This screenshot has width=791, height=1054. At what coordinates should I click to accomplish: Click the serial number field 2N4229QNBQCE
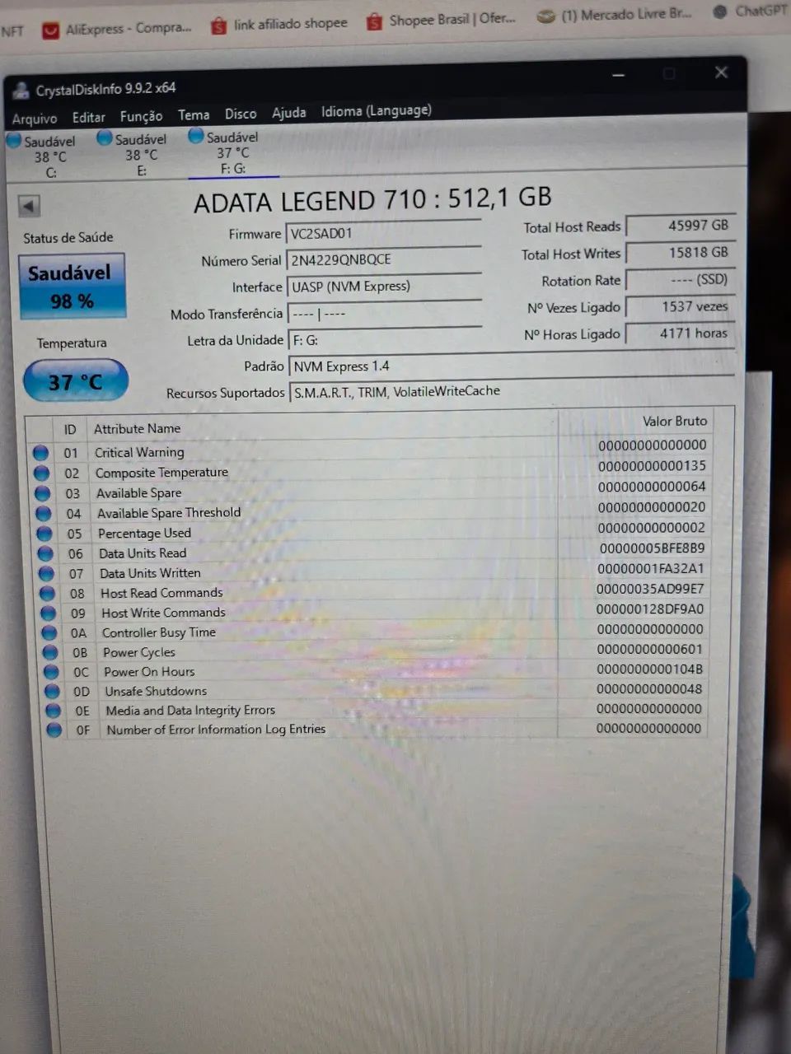click(x=383, y=259)
